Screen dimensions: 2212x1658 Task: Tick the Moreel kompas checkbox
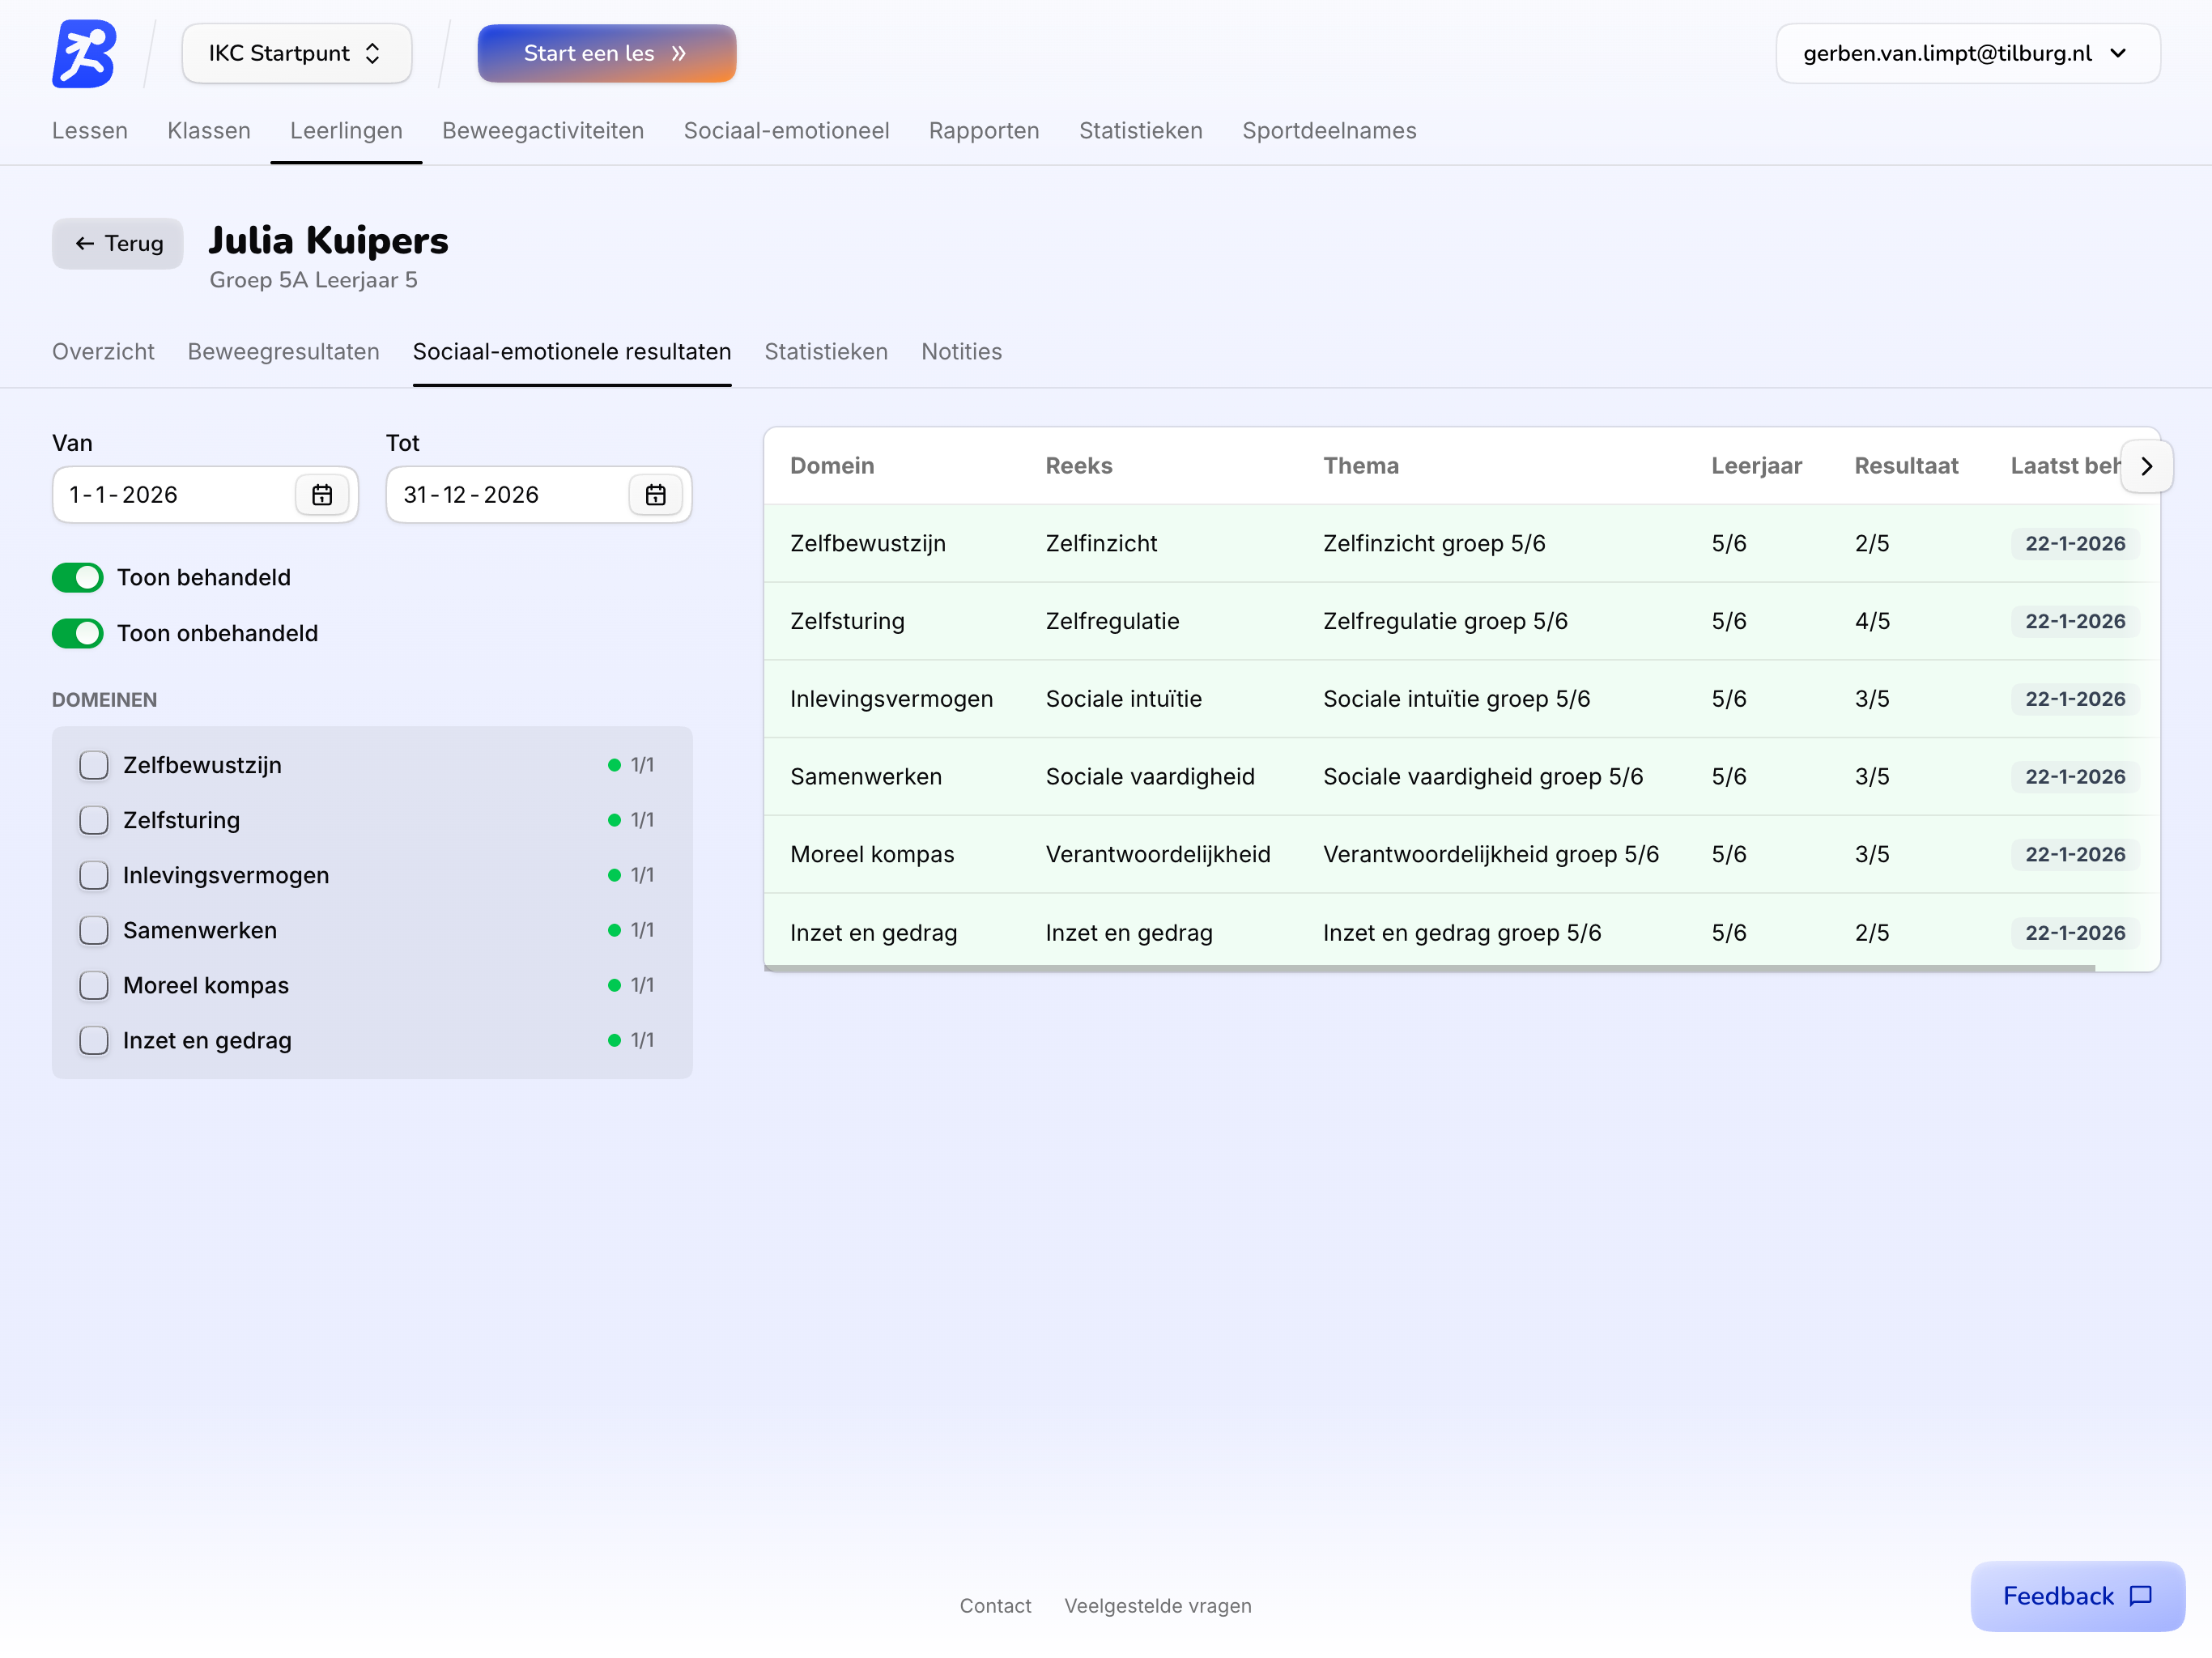(94, 986)
